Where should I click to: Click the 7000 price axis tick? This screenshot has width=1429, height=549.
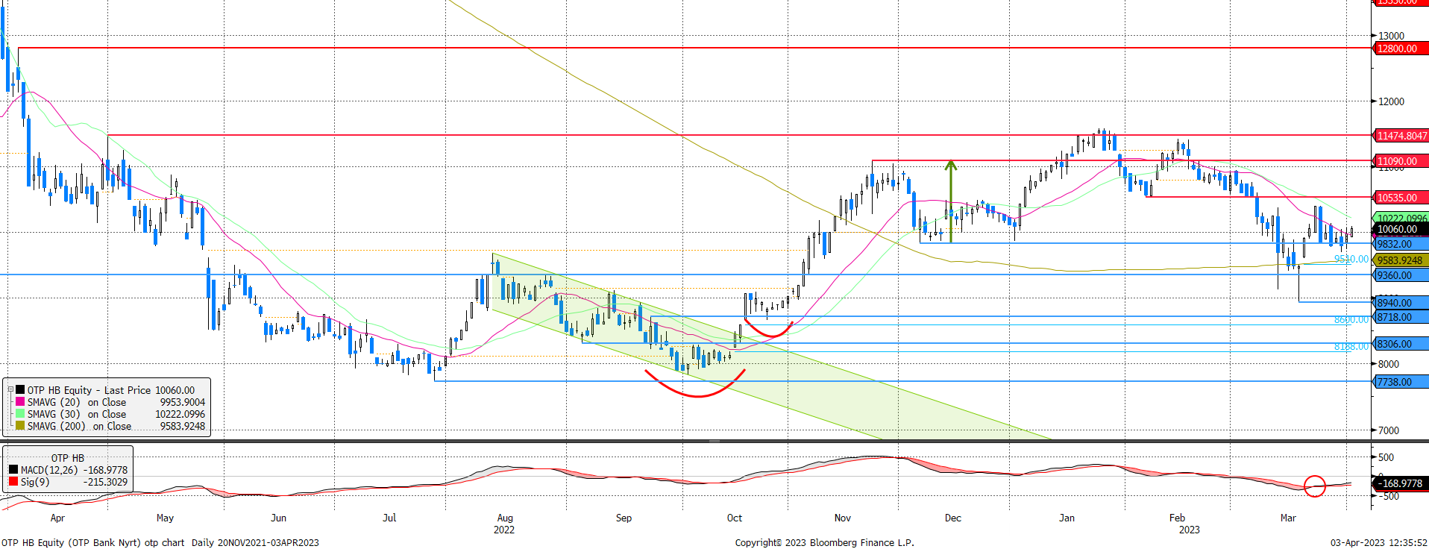[1388, 430]
